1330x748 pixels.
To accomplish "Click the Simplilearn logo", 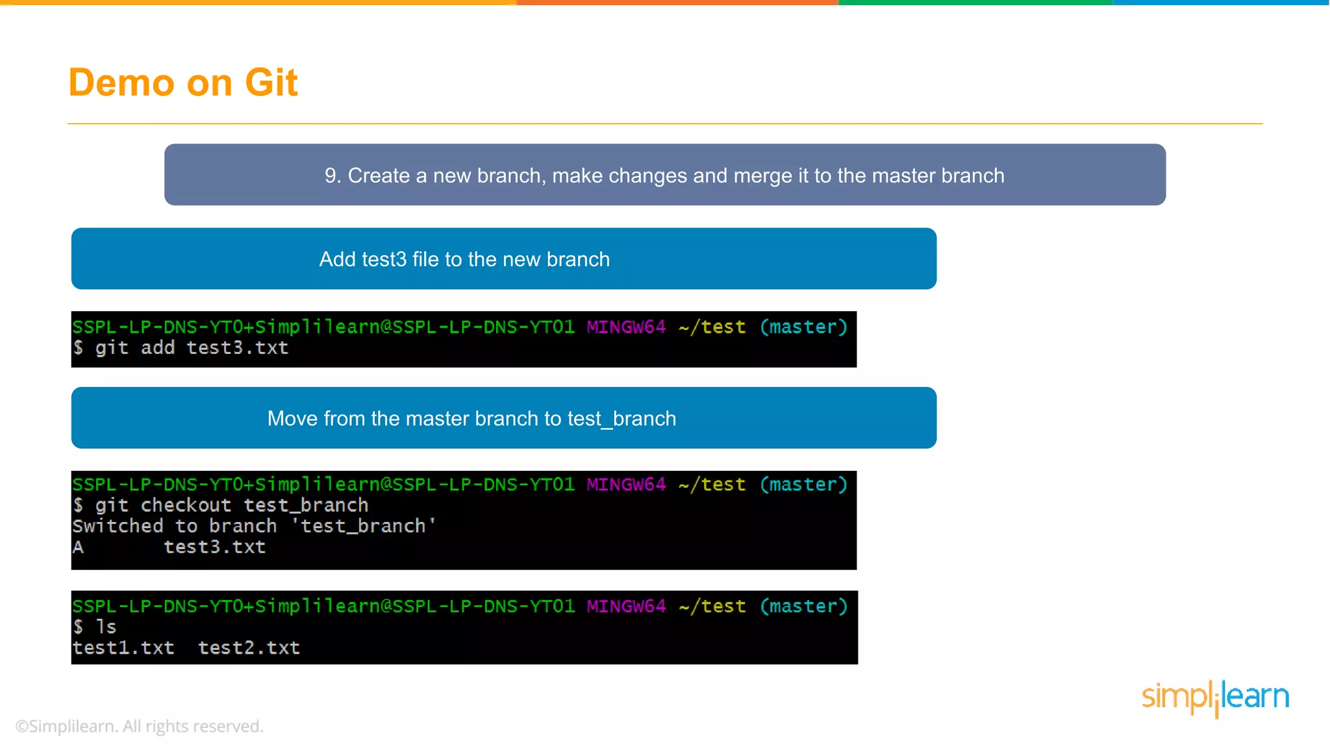I will (x=1215, y=698).
